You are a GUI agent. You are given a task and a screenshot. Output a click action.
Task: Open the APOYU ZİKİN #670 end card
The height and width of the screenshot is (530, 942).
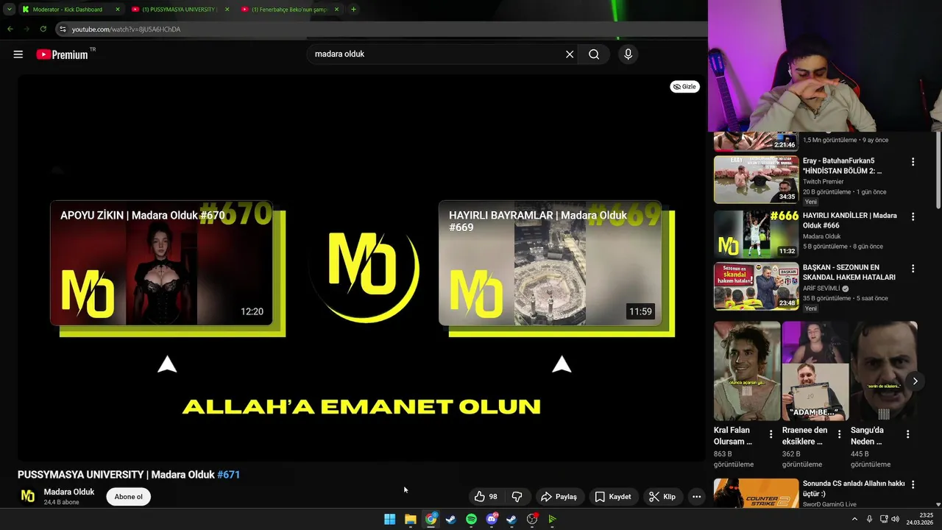pos(161,263)
